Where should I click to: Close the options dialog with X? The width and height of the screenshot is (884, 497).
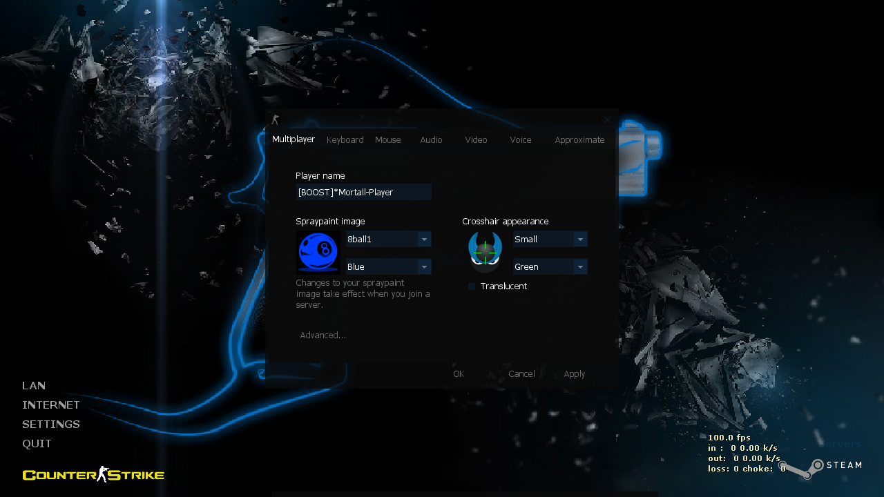point(607,119)
